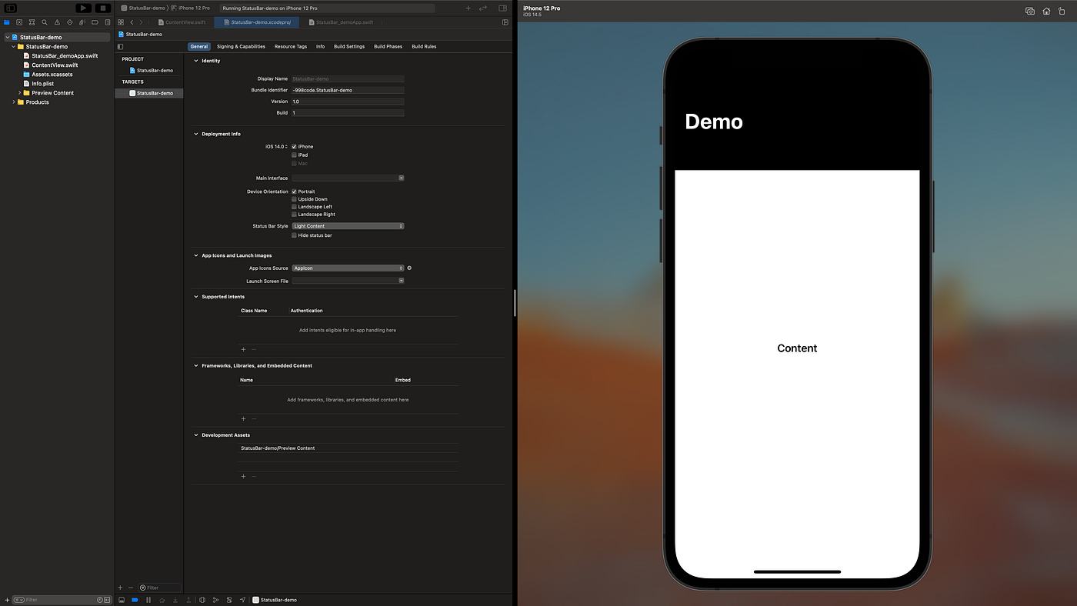The height and width of the screenshot is (606, 1077).
Task: Check the Hide status bar checkbox
Action: 294,235
